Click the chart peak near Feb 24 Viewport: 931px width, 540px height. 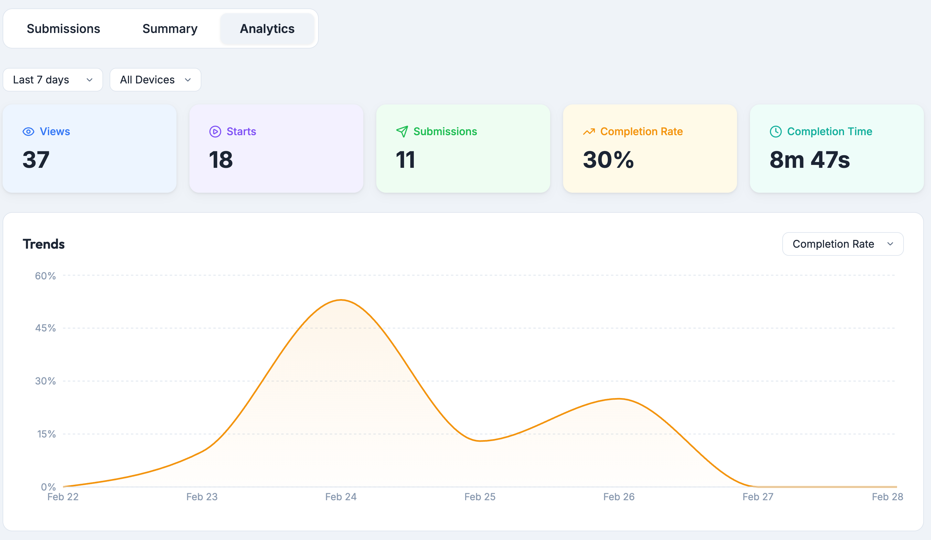coord(341,300)
